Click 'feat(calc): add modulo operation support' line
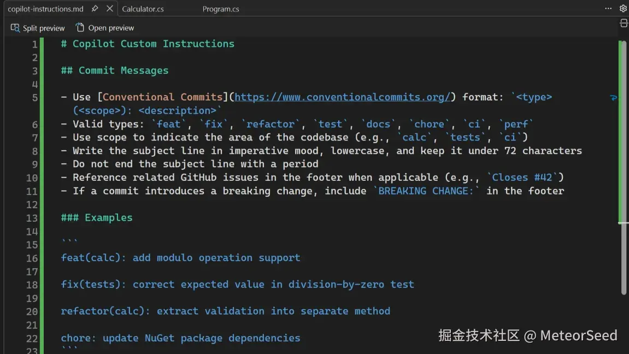The height and width of the screenshot is (354, 629). point(180,258)
